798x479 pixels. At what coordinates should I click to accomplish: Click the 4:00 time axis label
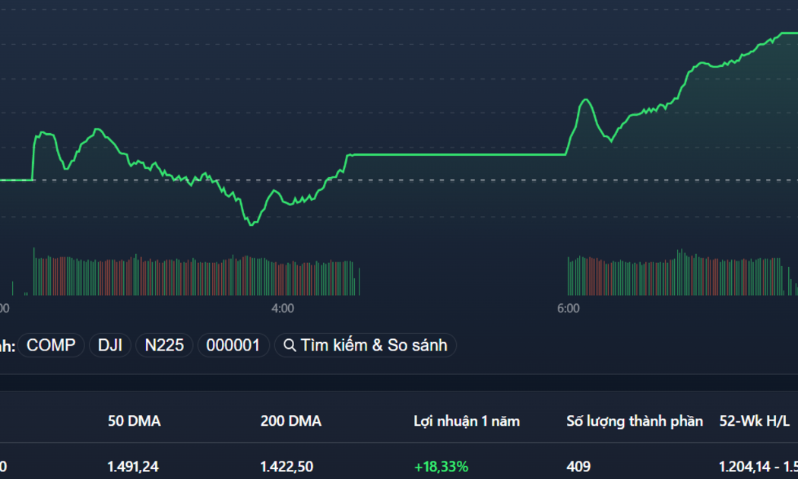[x=283, y=308]
